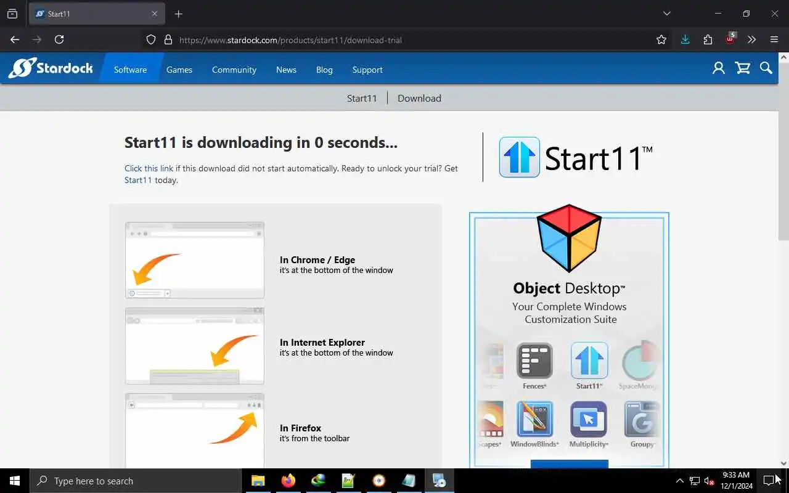
Task: Click the Groupy app icon
Action: (642, 419)
